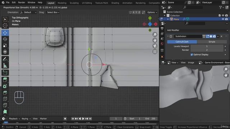Open the Blender logo menu
The width and height of the screenshot is (230, 129).
[x=3, y=3]
